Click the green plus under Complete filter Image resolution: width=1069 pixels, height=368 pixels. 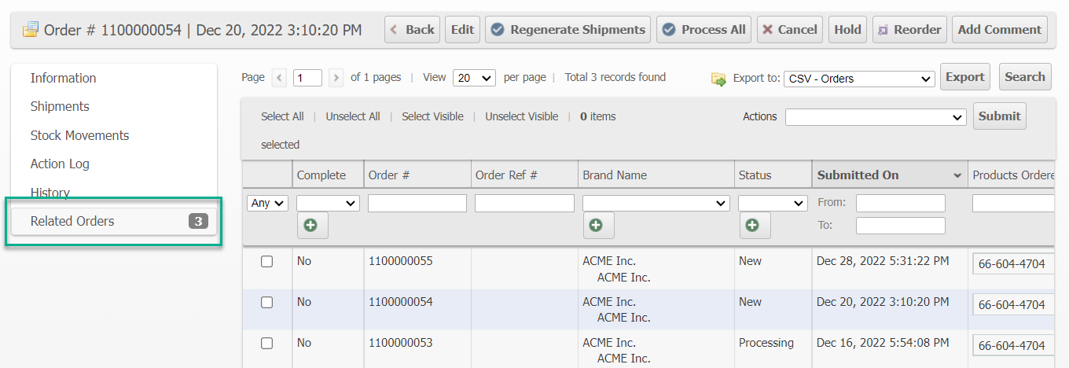coord(312,226)
